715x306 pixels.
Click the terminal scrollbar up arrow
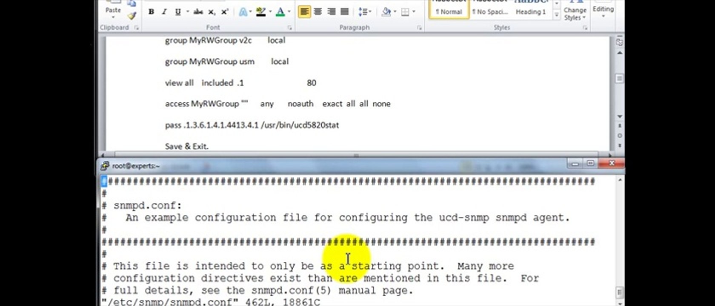click(x=620, y=180)
